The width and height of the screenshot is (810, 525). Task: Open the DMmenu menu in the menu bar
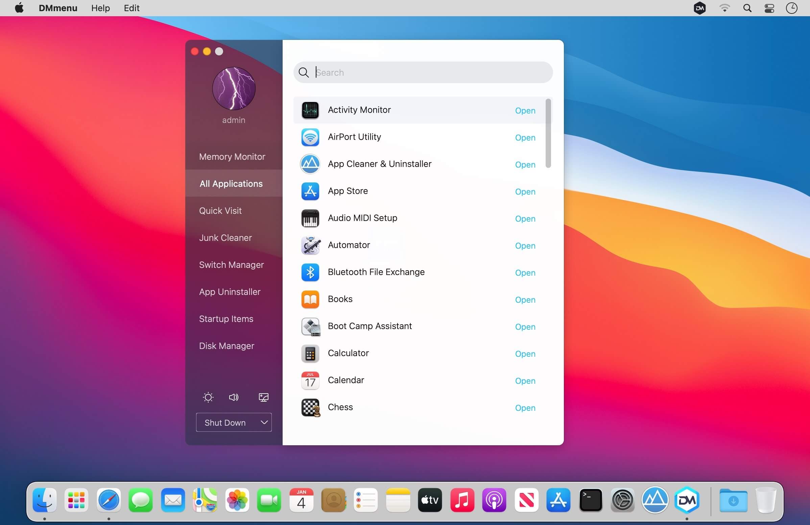tap(58, 8)
